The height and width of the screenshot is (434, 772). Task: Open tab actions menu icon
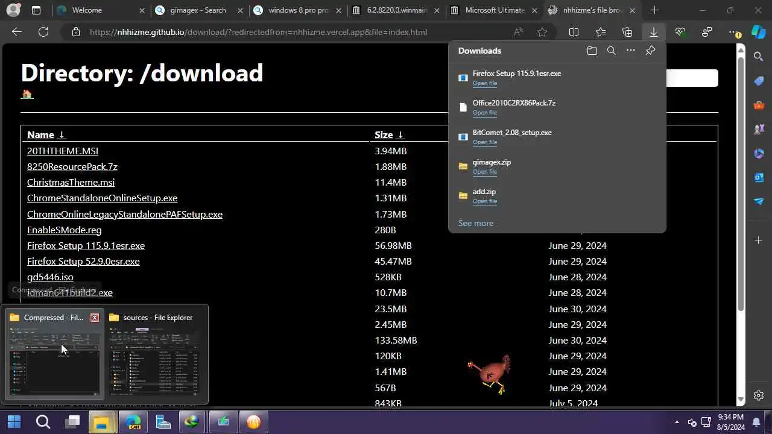point(36,10)
